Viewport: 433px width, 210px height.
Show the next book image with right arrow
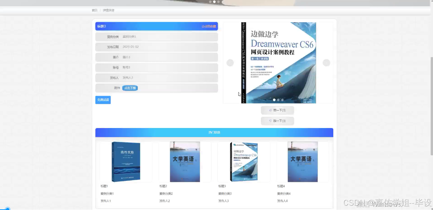click(326, 63)
